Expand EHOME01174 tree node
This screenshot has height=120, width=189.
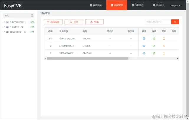(x=4, y=27)
